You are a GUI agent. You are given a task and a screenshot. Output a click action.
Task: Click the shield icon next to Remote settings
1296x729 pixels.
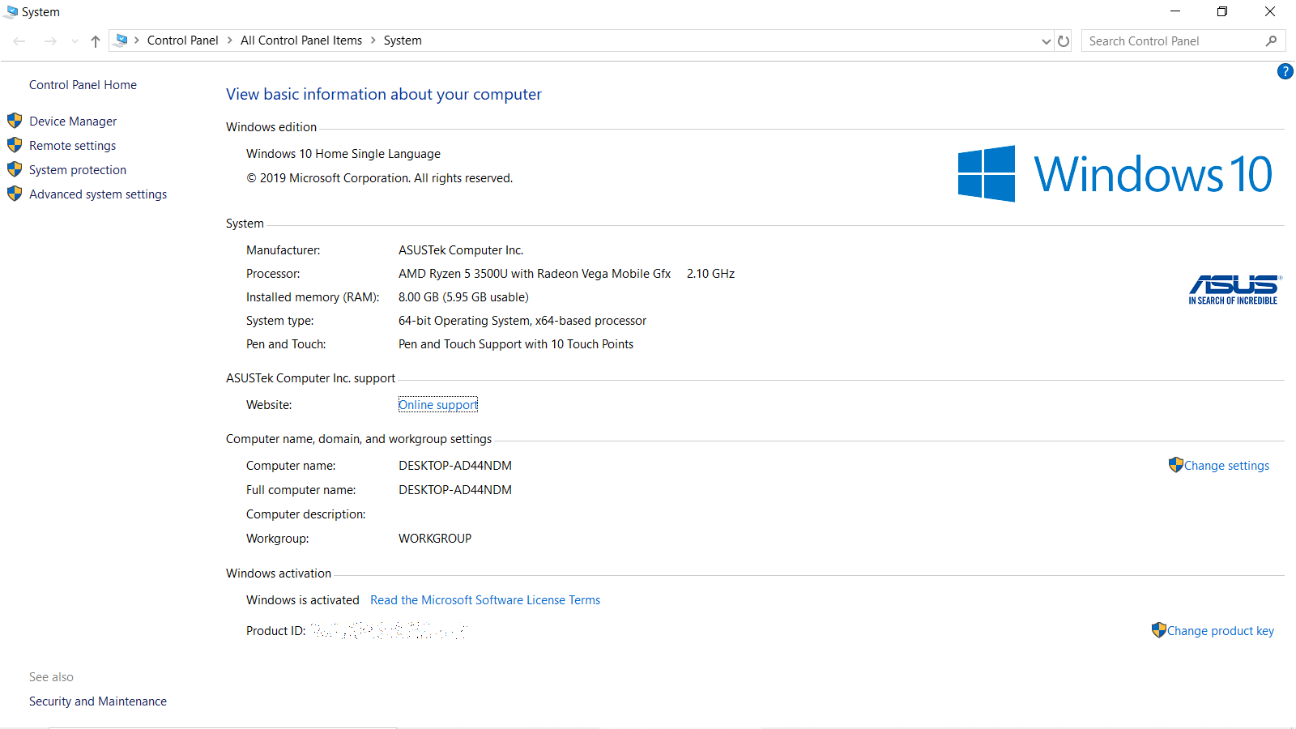coord(15,145)
